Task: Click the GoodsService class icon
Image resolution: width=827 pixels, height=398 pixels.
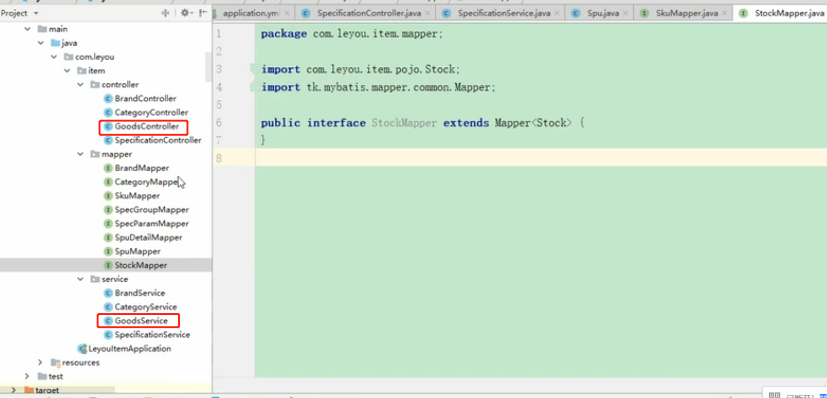Action: (x=108, y=321)
